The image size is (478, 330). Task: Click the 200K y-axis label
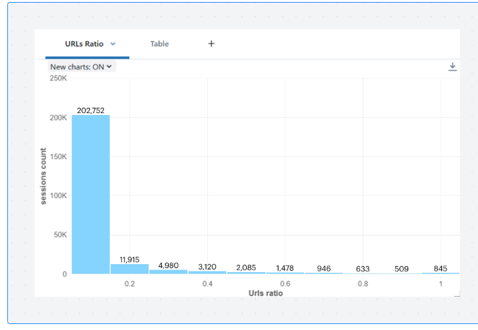(x=58, y=117)
